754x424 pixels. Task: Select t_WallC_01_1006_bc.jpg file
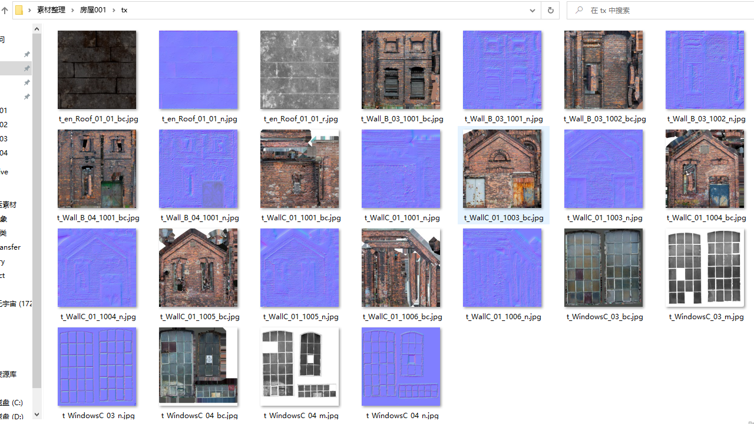coord(401,268)
